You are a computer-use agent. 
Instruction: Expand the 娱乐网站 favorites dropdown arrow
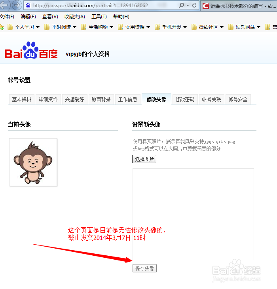click(258, 27)
